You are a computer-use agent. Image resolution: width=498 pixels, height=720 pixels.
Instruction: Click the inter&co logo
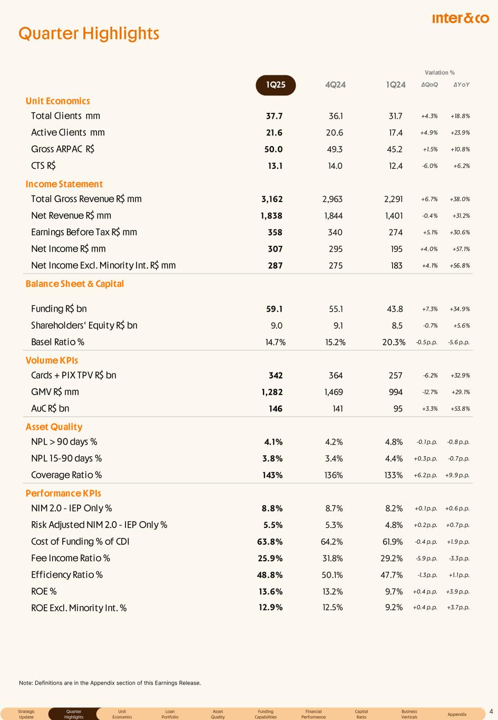pyautogui.click(x=460, y=19)
